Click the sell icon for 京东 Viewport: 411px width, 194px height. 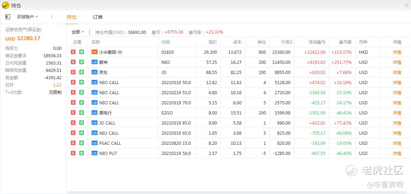click(81, 72)
